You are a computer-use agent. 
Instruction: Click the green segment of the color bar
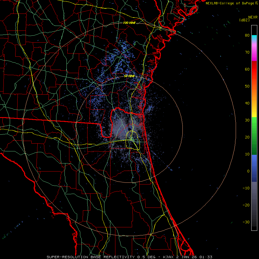(254, 136)
